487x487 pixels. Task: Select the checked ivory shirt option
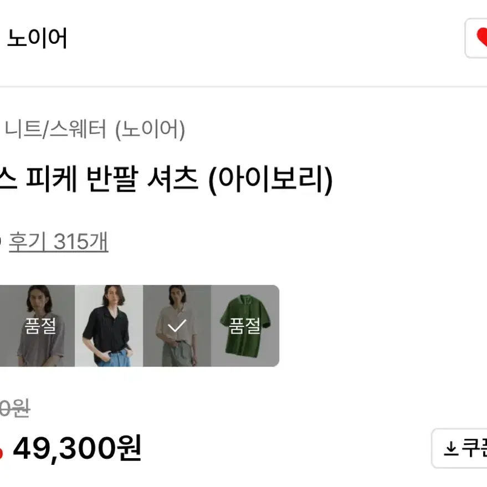point(177,325)
